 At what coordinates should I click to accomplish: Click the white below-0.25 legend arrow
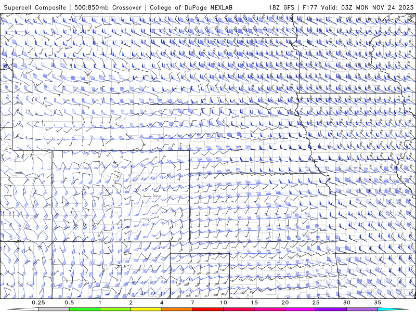pos(22,309)
